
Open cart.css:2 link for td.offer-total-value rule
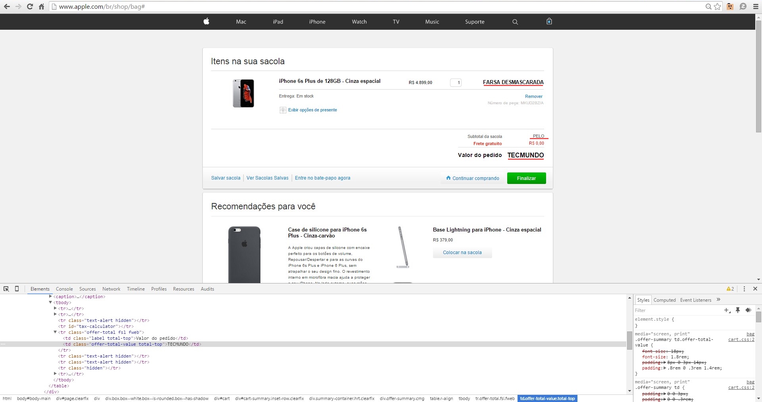tap(741, 339)
